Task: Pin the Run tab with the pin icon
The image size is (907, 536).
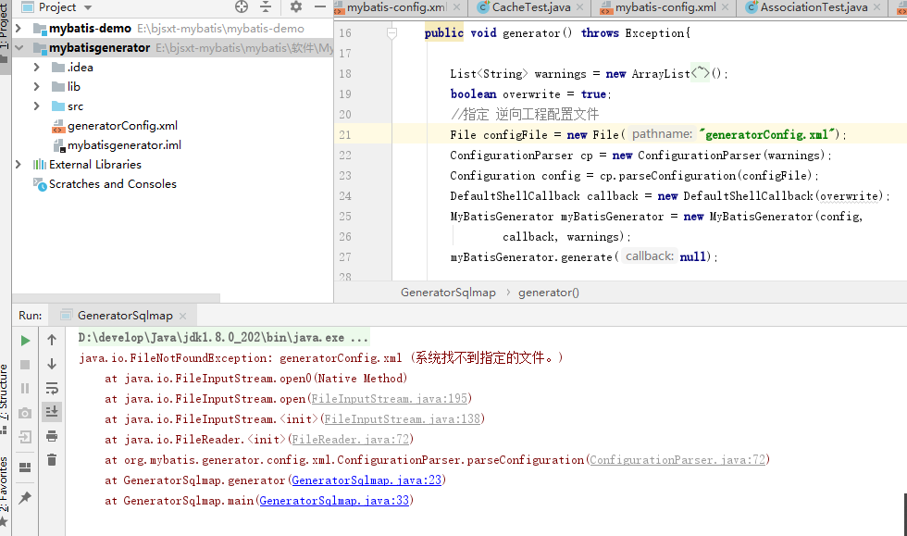Action: tap(25, 497)
